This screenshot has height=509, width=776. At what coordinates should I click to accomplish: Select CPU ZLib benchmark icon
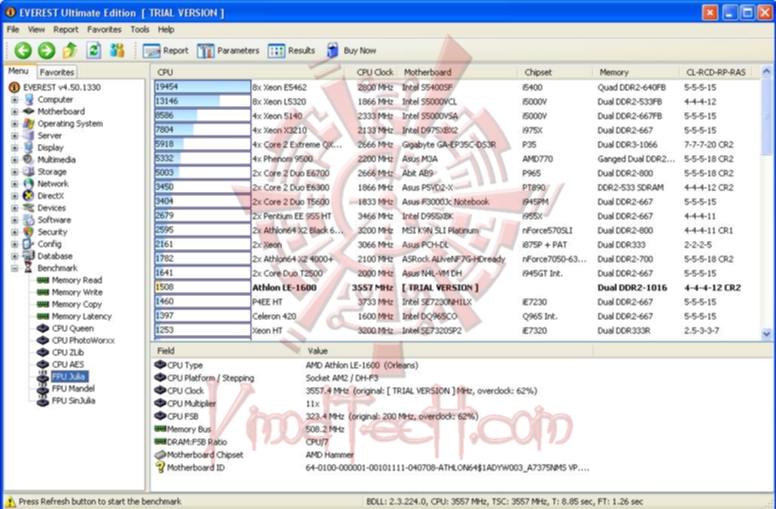point(43,352)
